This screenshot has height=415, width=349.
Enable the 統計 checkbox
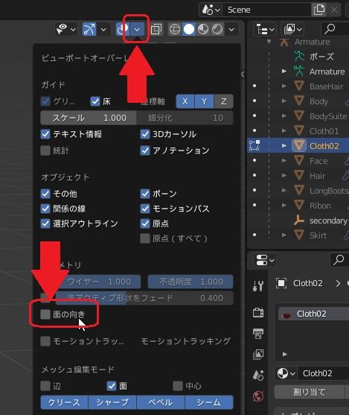coord(45,151)
